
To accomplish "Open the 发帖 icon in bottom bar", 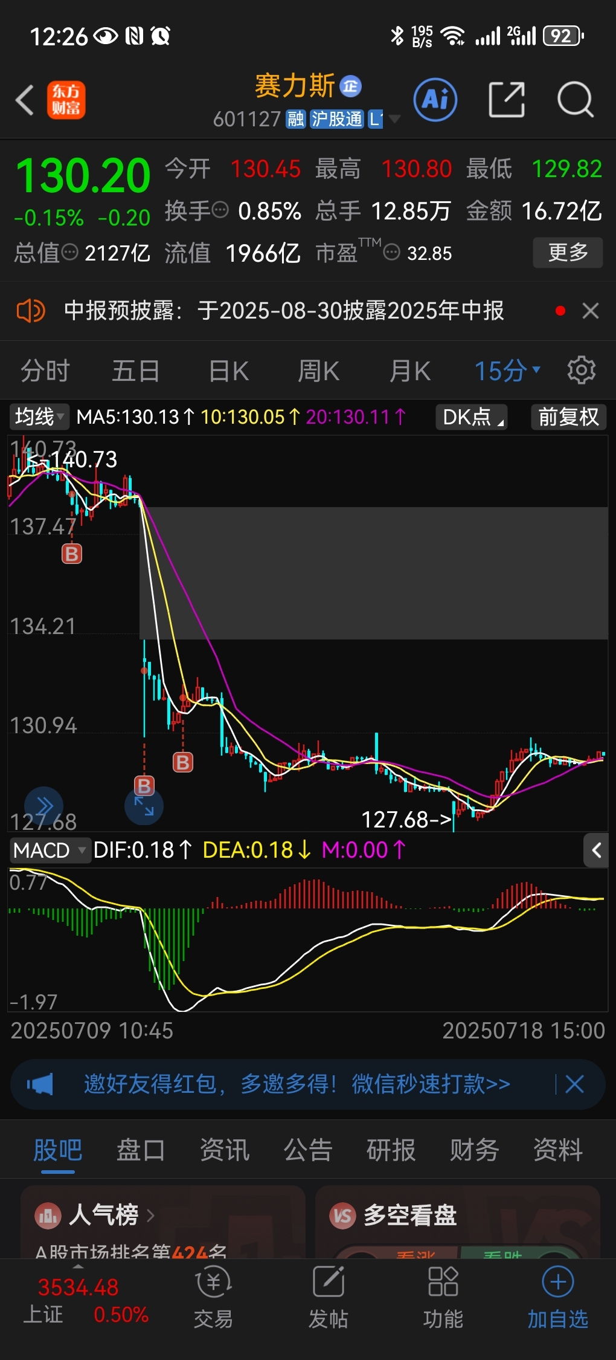I will [328, 1282].
